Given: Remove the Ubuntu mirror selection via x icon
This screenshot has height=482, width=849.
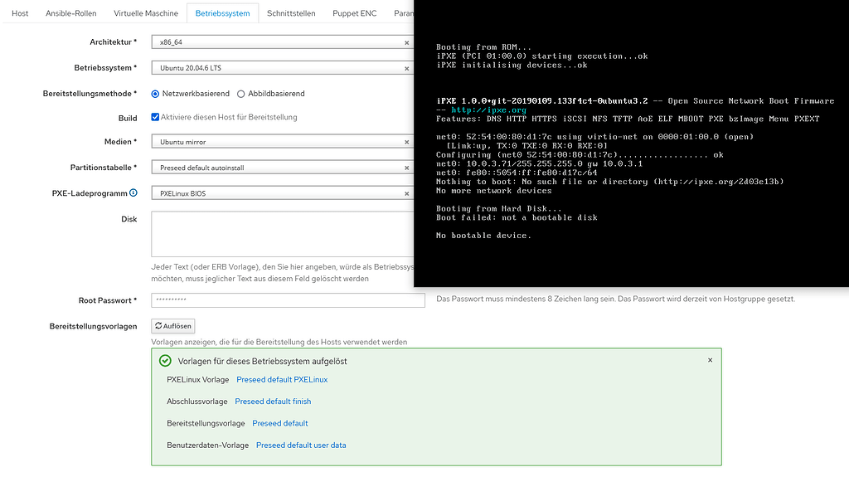Looking at the screenshot, I should [407, 144].
